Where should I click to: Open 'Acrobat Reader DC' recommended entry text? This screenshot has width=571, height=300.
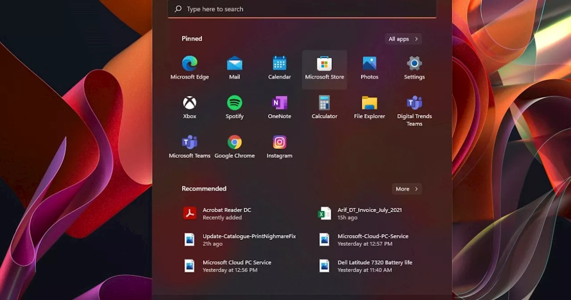[x=227, y=210]
